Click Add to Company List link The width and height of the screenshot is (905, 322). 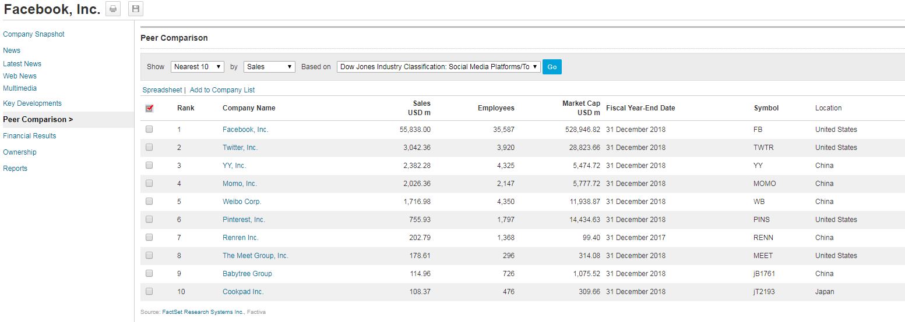point(222,90)
